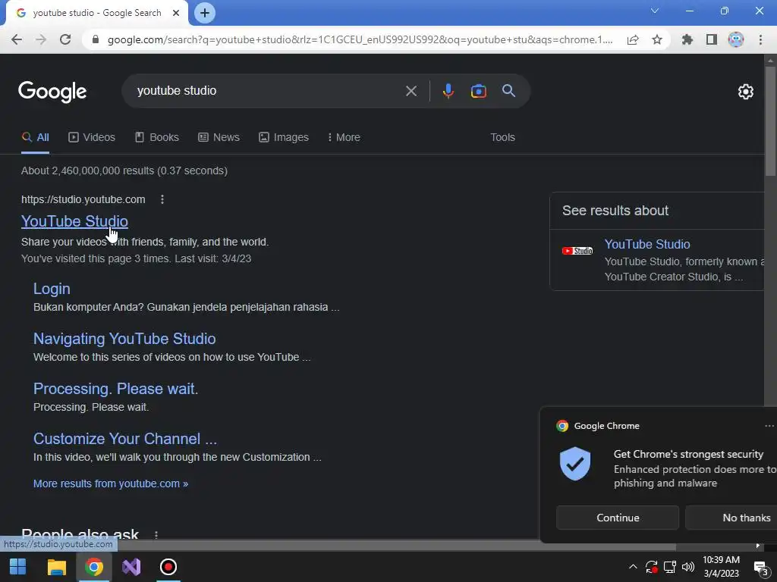This screenshot has height=582, width=777.
Task: Open a new browser tab
Action: click(x=205, y=13)
